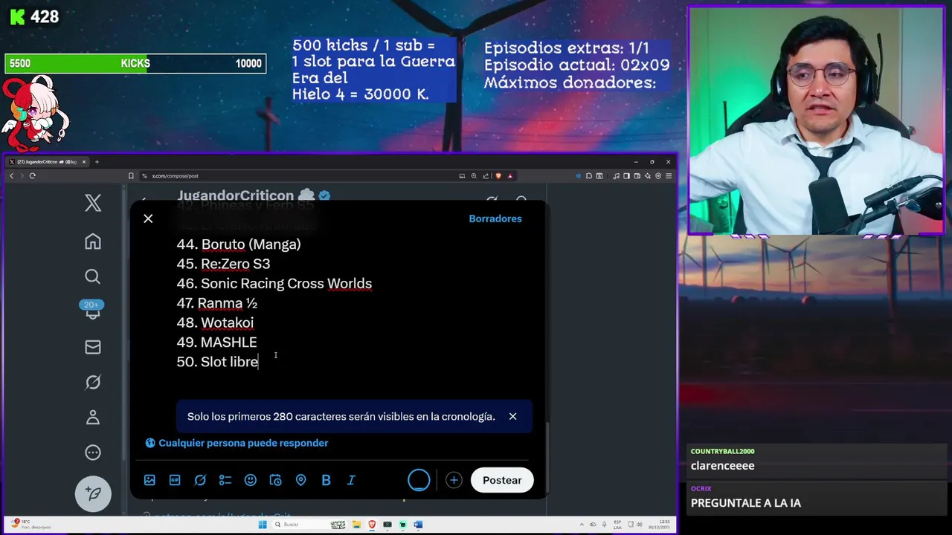Open Brave Shields lion icon
This screenshot has height=535, width=952.
498,176
